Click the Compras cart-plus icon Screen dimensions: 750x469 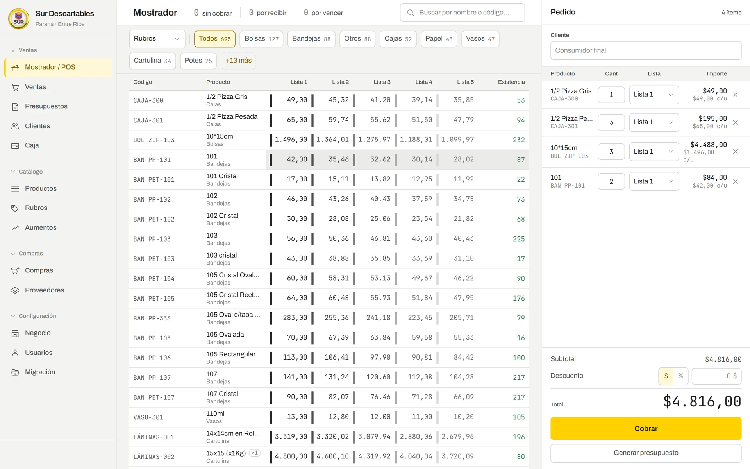(15, 270)
